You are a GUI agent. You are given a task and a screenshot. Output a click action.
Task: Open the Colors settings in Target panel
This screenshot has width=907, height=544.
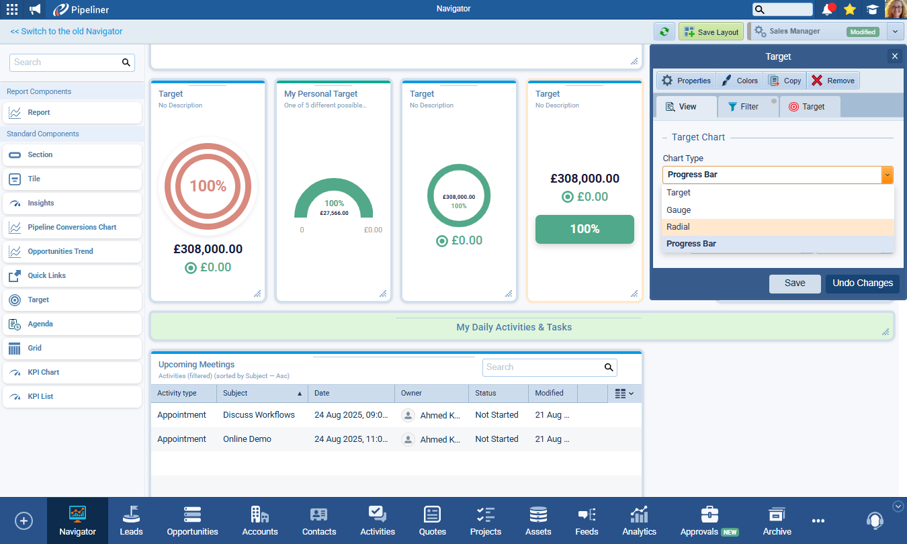739,81
